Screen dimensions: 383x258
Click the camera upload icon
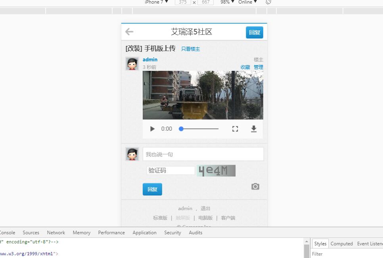255,186
